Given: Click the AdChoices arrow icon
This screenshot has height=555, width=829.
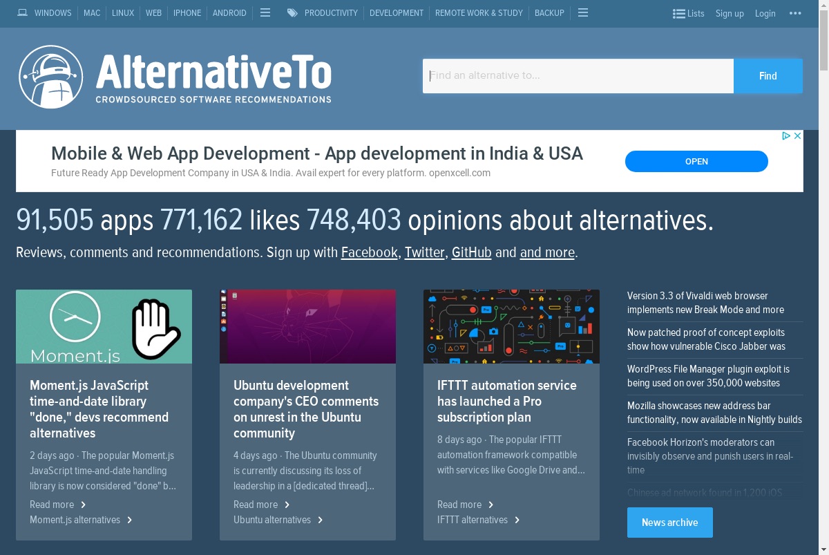Looking at the screenshot, I should tap(786, 135).
